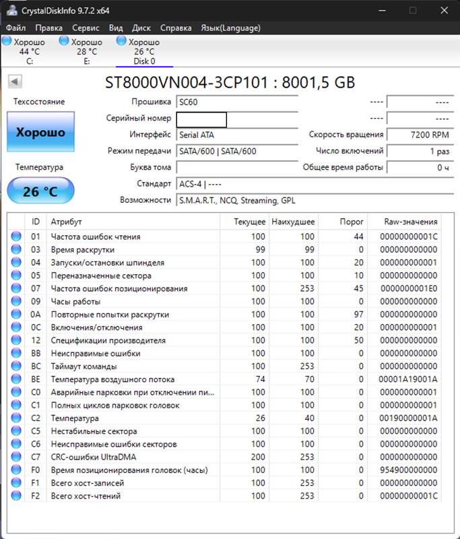Click the status orb for attribute 01
Screen dimensions: 460x539
coord(16,236)
